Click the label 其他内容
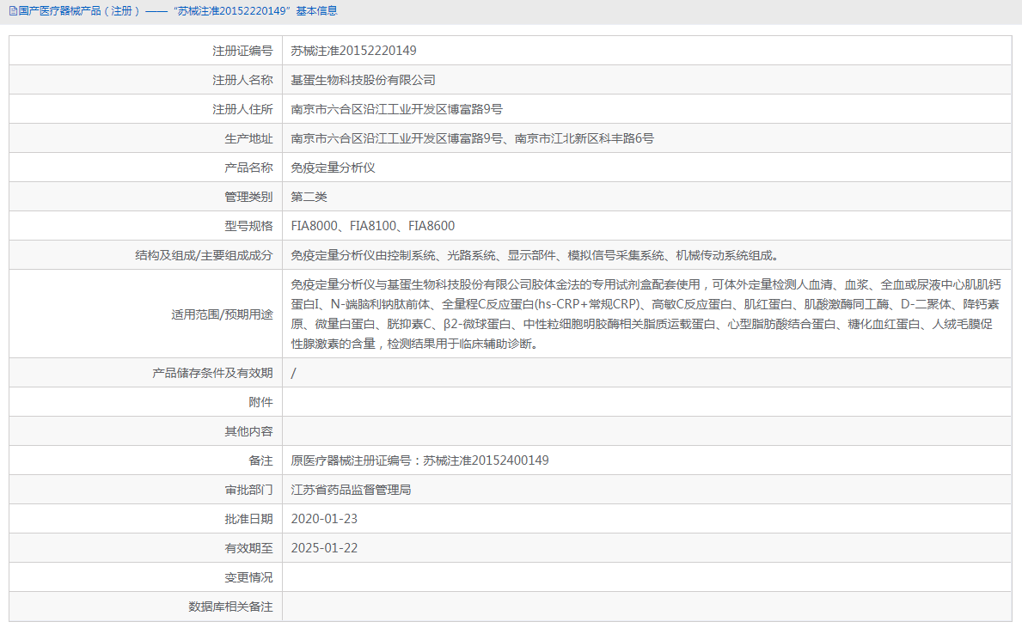The height and width of the screenshot is (628, 1022). pyautogui.click(x=248, y=431)
